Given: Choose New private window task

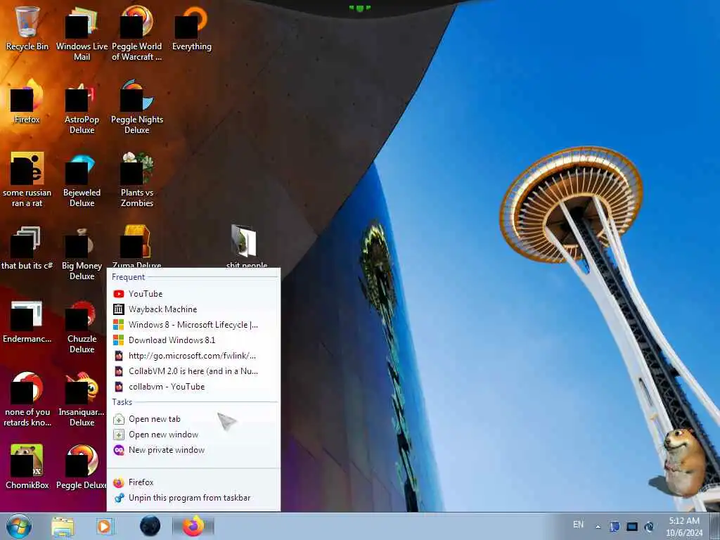Looking at the screenshot, I should (193, 450).
